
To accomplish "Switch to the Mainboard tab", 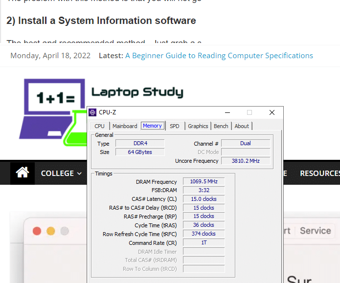I will point(125,126).
